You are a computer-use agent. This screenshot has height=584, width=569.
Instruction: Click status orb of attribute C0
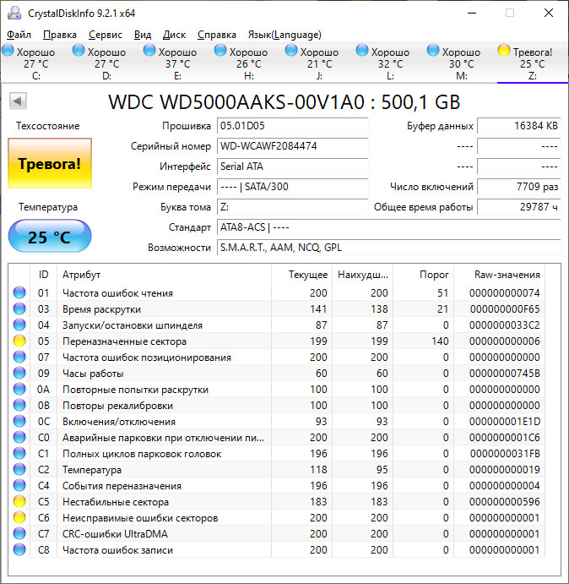coord(19,437)
